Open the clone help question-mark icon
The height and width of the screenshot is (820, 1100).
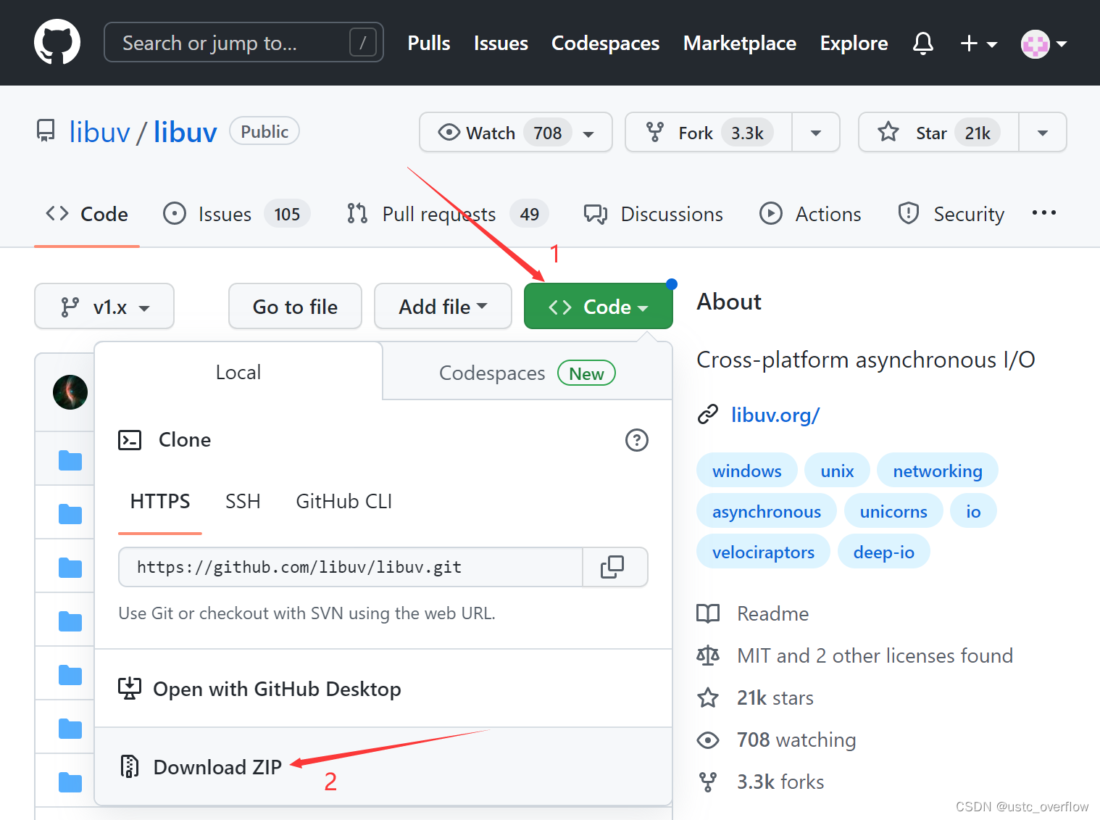pos(636,440)
